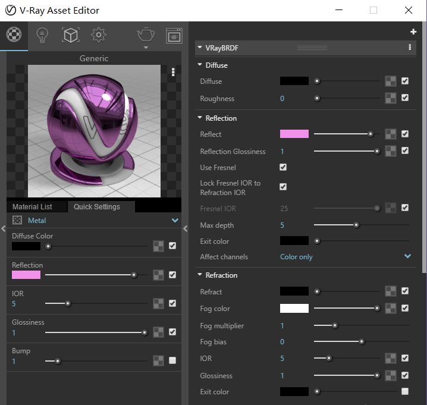Click the Reflection Glossiness texture slot
The height and width of the screenshot is (405, 427).
click(391, 151)
